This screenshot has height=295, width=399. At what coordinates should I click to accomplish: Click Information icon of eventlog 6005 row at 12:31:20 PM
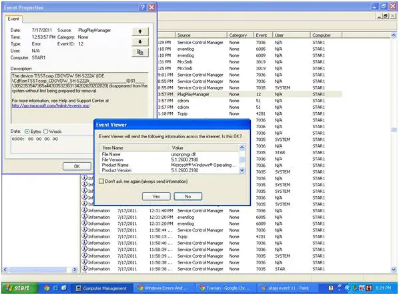tap(85, 217)
